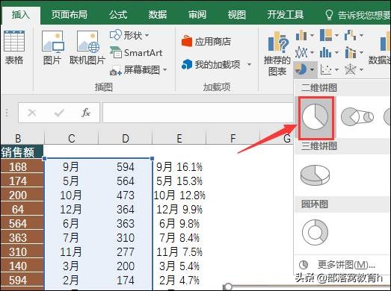The height and width of the screenshot is (291, 391).
Task: Expand the waterfall chart dropdown arrow
Action: tap(361, 35)
